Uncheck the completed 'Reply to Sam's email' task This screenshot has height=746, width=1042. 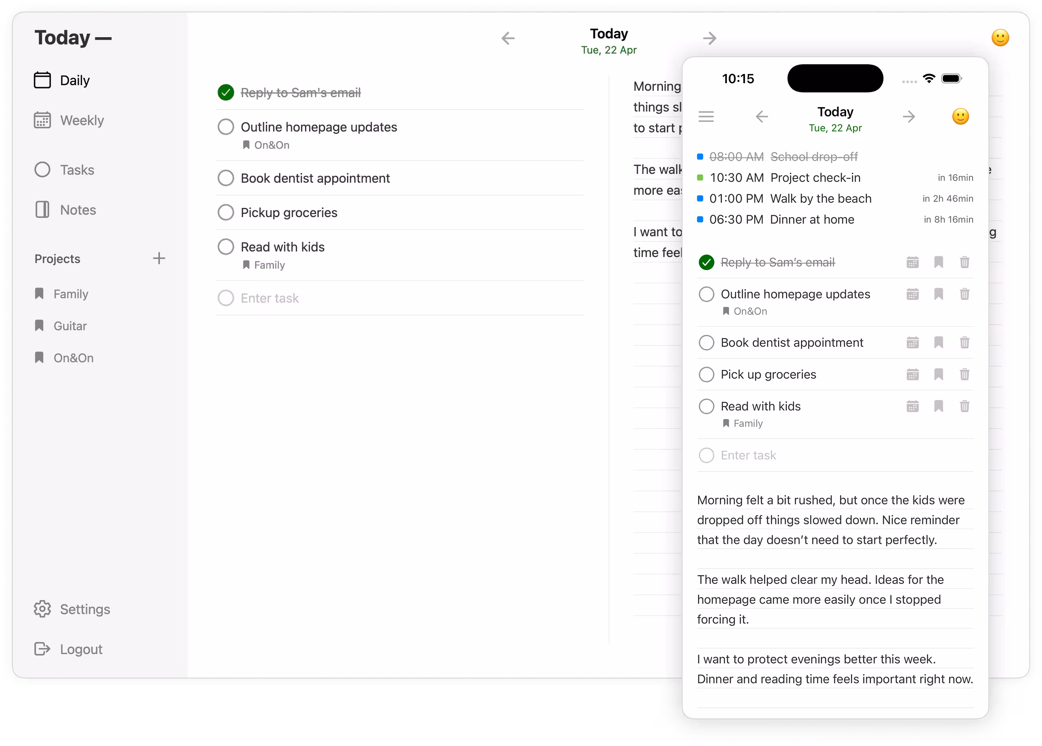pyautogui.click(x=226, y=92)
